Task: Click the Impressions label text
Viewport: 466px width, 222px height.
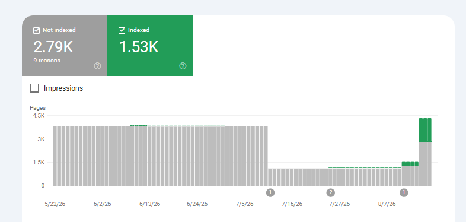Action: [x=63, y=88]
